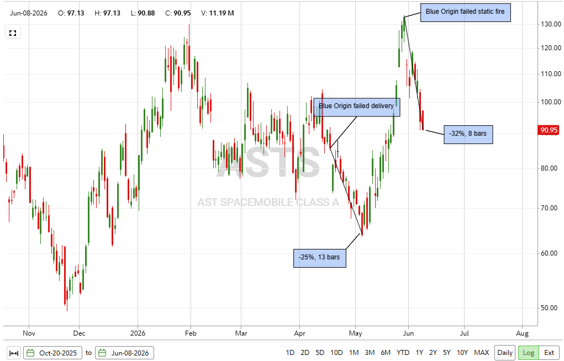564x361 pixels.
Task: Click the 50.00 price axis label
Action: pos(549,308)
